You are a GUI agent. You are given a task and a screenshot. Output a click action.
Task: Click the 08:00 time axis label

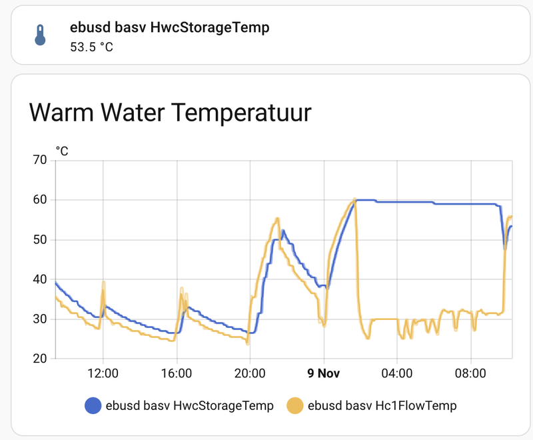(x=470, y=373)
